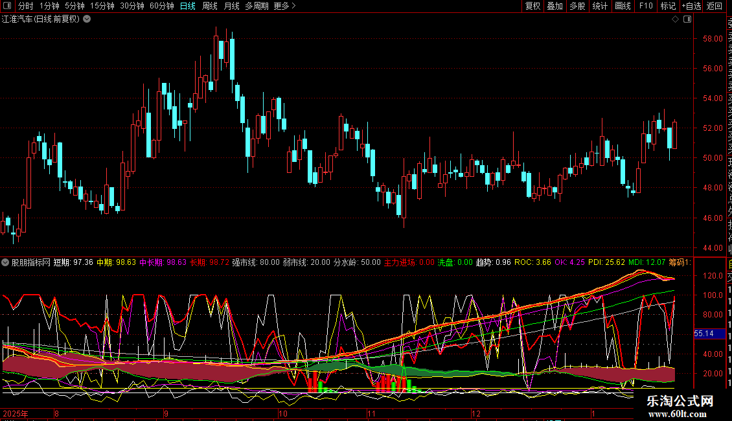Image resolution: width=732 pixels, height=421 pixels.
Task: Expand the 江淮汽车 chart title dropdown
Action: tap(87, 19)
